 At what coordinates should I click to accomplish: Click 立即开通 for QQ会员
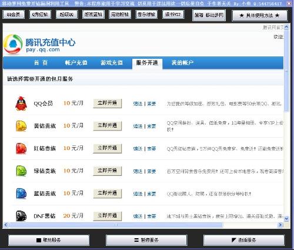tap(108, 104)
